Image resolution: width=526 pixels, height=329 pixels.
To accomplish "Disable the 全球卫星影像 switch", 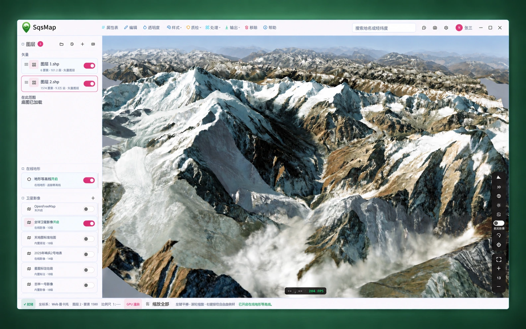I will pyautogui.click(x=89, y=223).
